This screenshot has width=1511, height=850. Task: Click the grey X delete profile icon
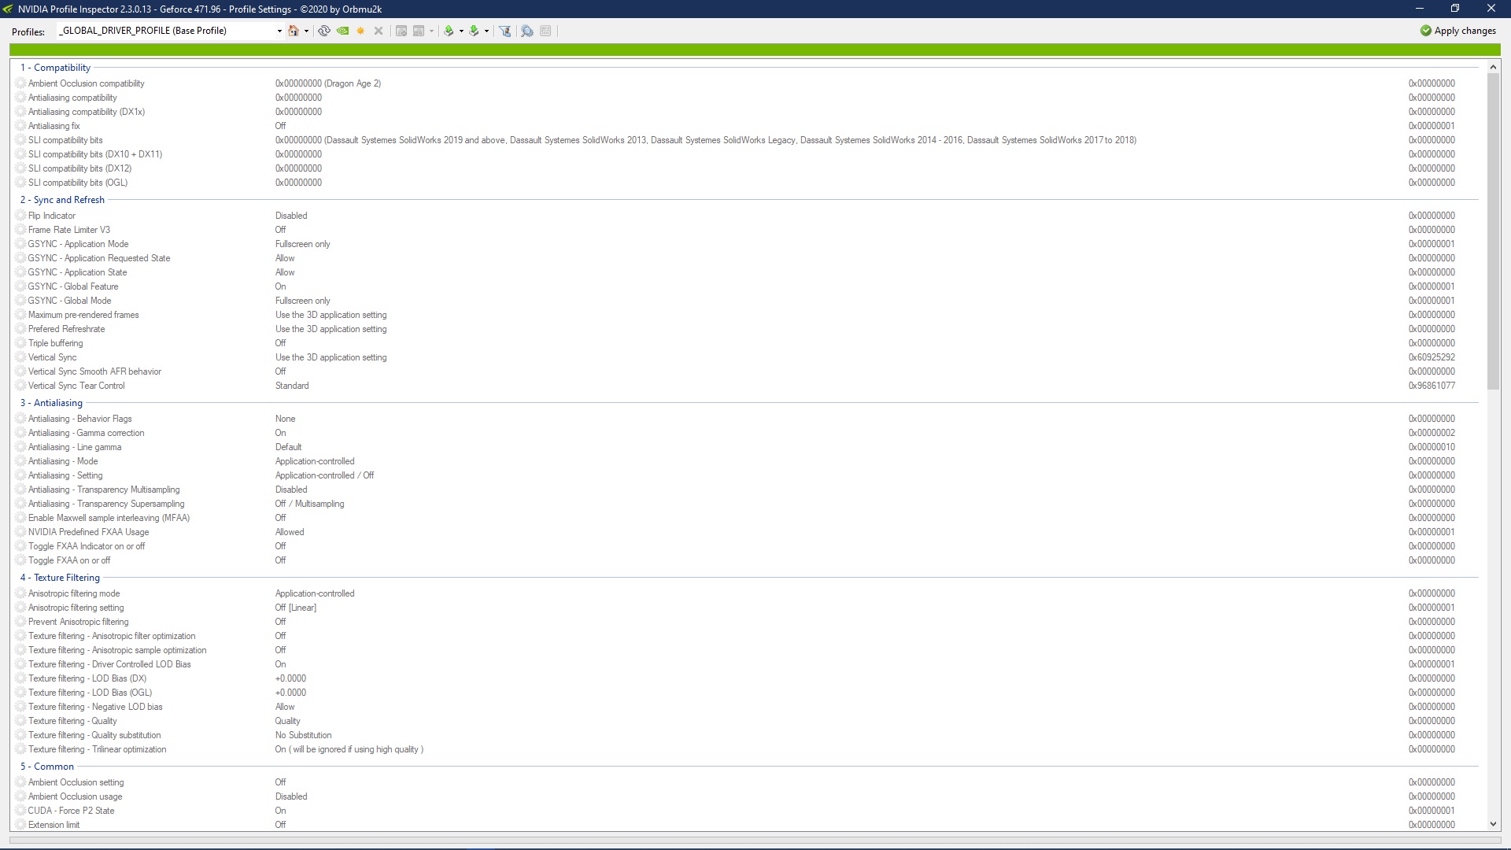pos(379,31)
